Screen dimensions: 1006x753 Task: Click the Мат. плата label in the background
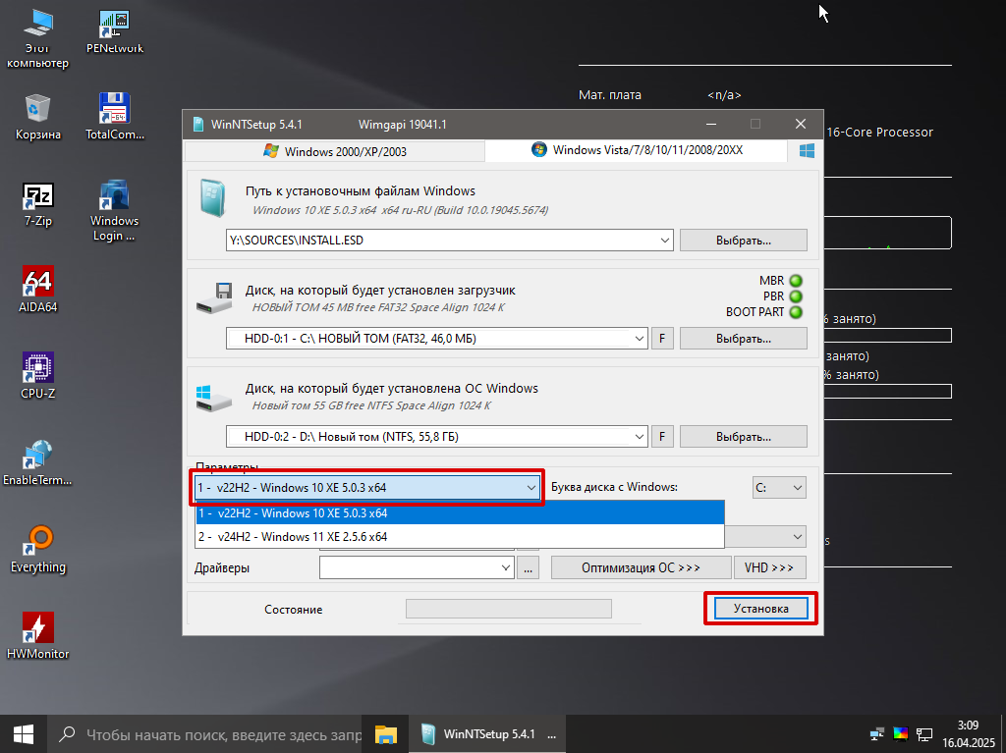609,95
